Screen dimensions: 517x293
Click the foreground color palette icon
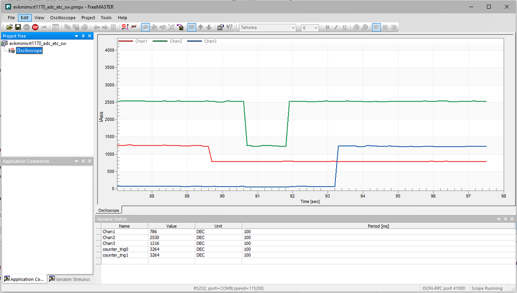(x=356, y=27)
